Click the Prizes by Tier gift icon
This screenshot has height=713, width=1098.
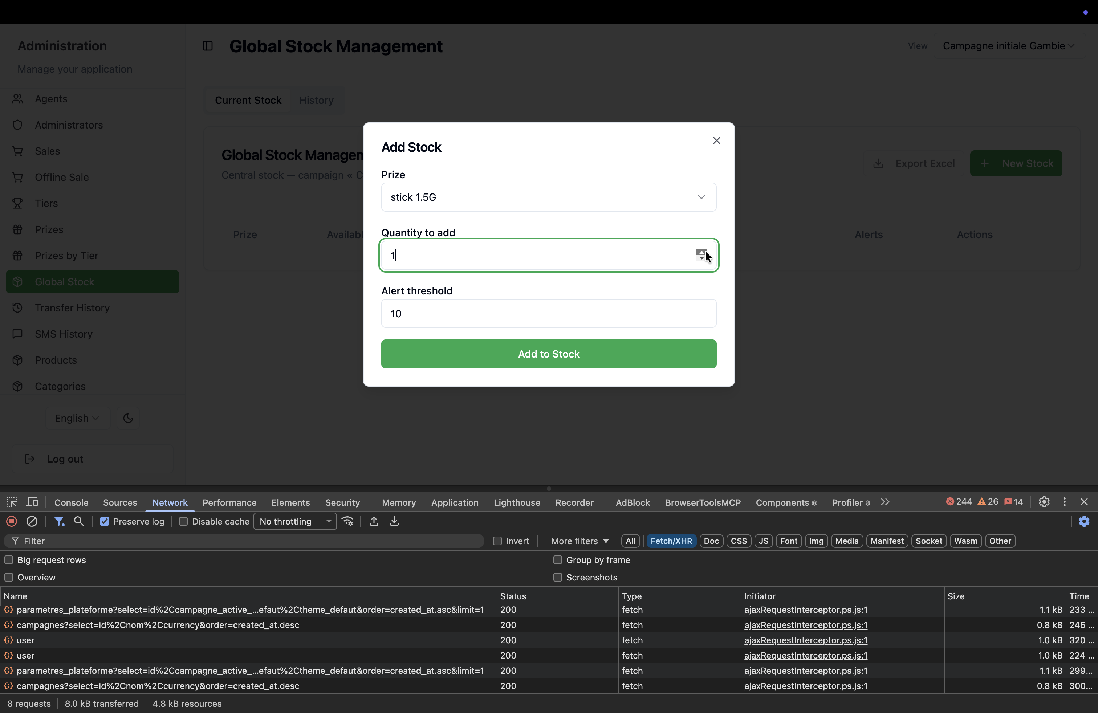17,256
